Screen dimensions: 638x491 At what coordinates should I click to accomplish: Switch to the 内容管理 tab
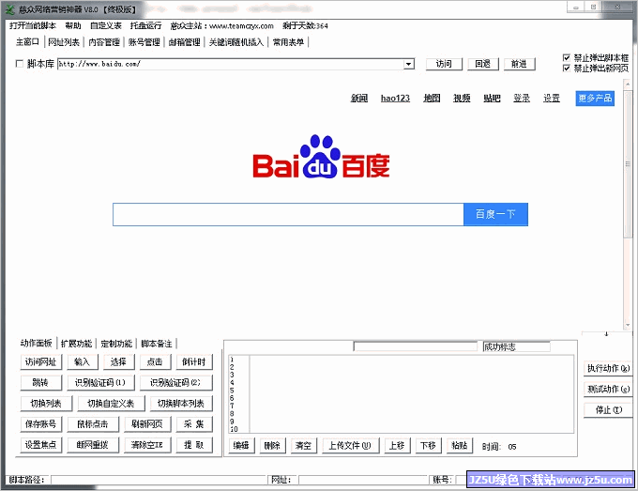click(104, 42)
